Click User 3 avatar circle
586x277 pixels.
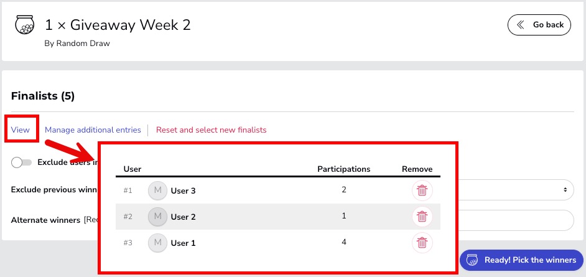click(x=158, y=190)
